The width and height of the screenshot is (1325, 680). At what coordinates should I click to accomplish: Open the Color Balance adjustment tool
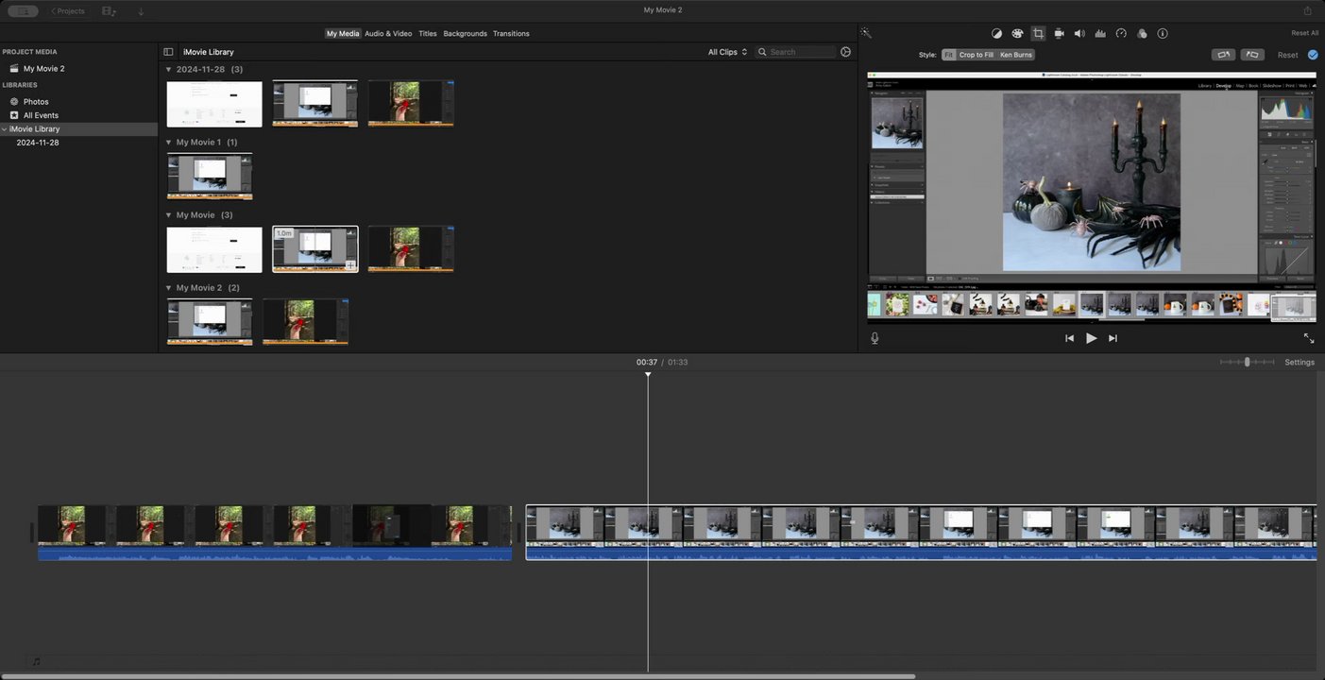click(x=996, y=33)
